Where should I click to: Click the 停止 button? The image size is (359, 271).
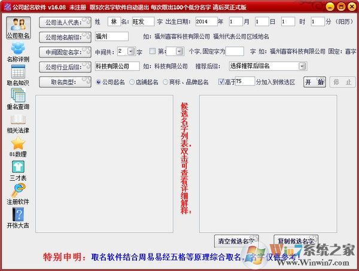point(342,82)
